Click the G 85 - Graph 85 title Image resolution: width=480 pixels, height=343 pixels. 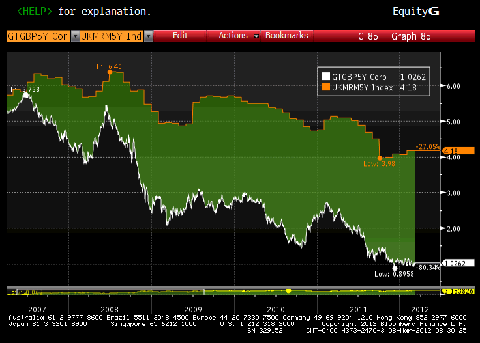[x=395, y=36]
